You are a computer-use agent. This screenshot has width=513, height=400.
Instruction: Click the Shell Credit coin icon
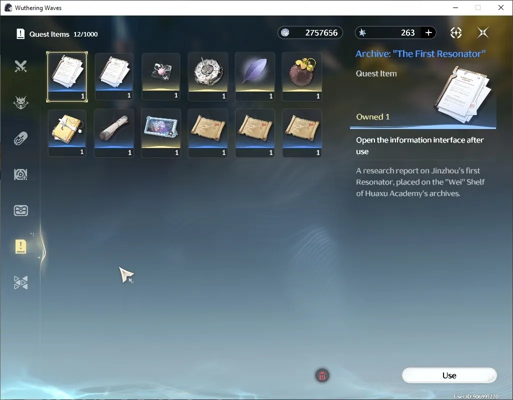[x=285, y=32]
